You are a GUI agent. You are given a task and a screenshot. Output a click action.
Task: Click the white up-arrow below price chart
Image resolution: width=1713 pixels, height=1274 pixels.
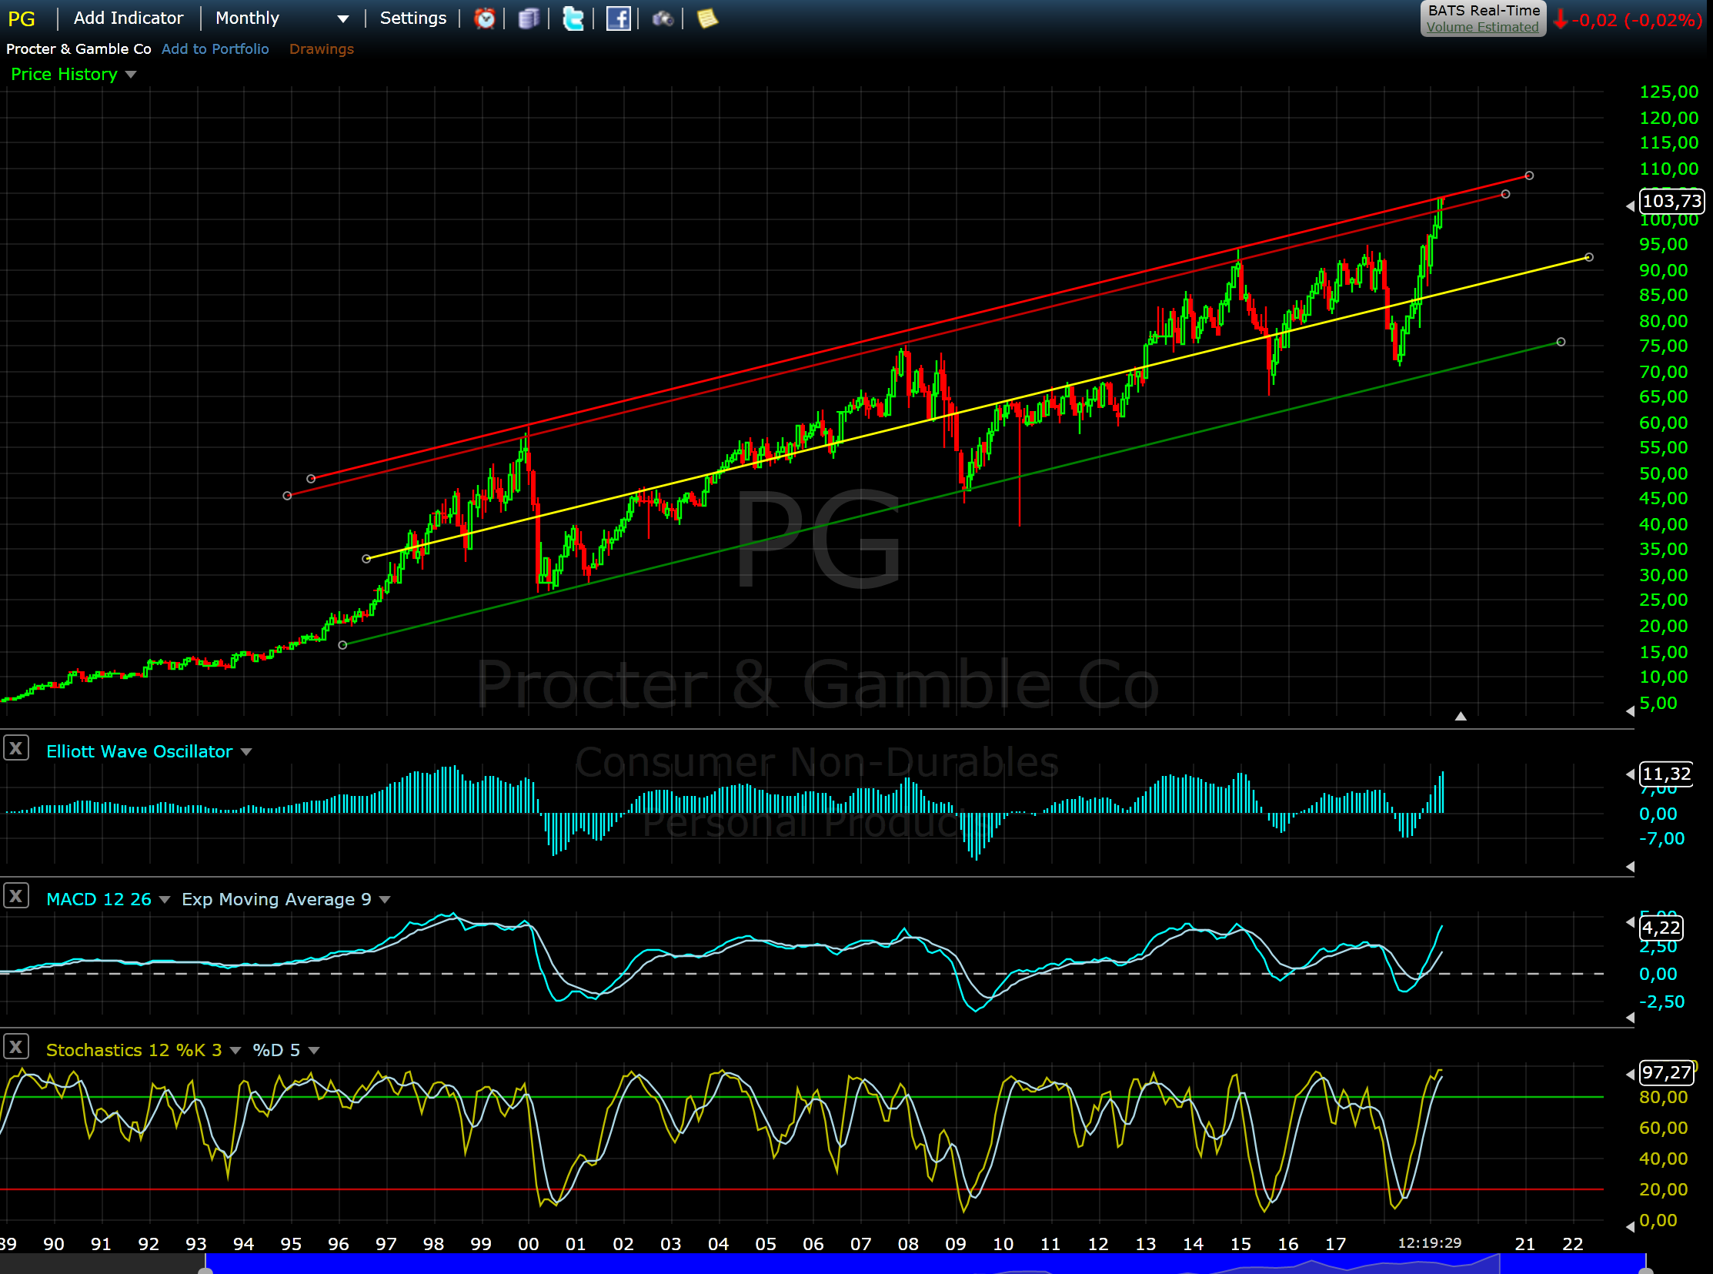click(1460, 717)
